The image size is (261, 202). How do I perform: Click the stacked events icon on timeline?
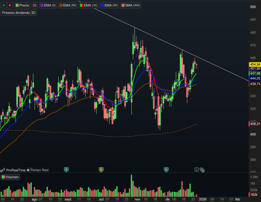(202, 170)
